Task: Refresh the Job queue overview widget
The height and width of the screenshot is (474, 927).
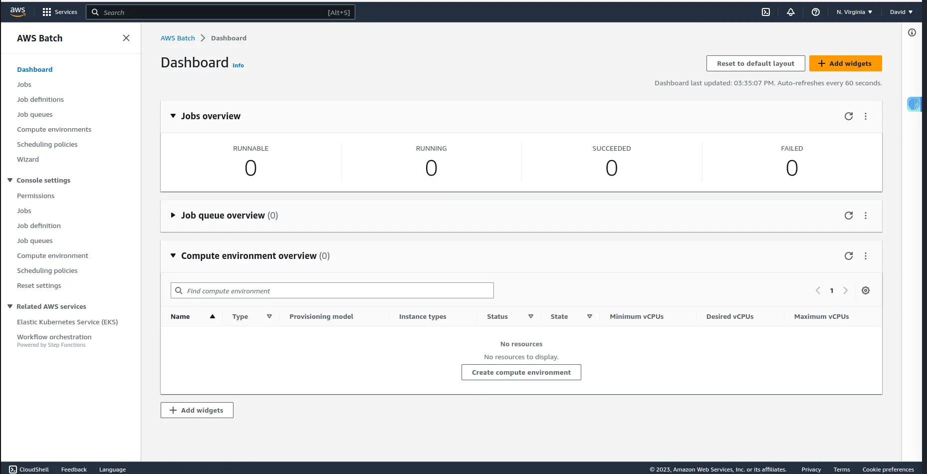Action: click(x=849, y=216)
